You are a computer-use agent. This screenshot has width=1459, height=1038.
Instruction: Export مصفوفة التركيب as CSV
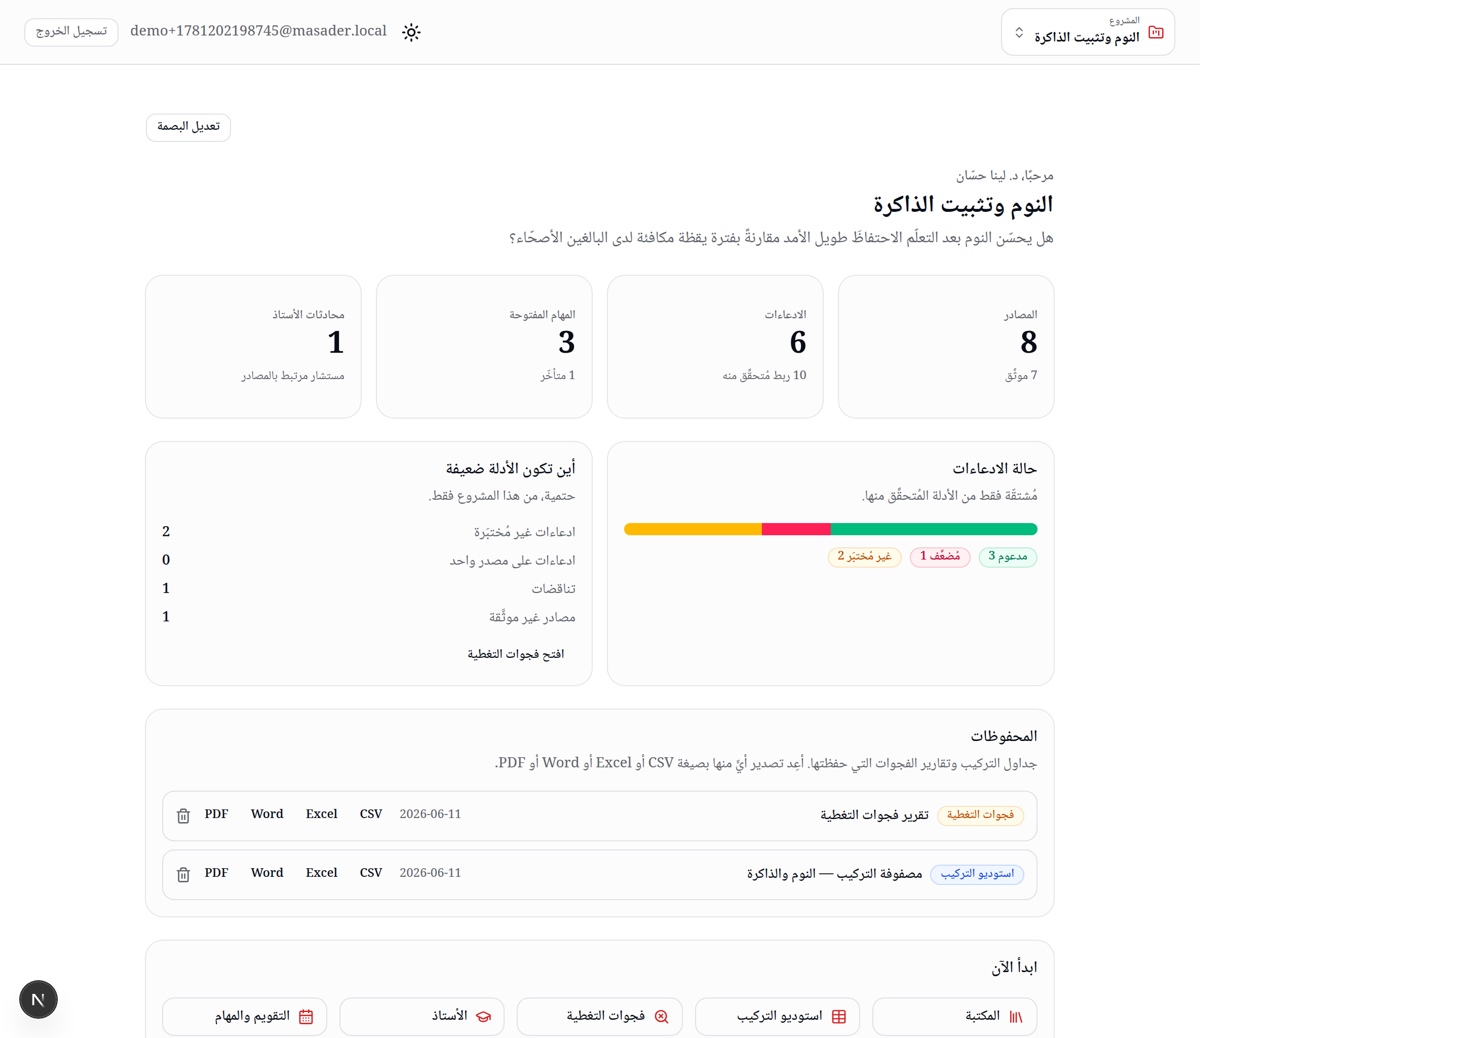pyautogui.click(x=370, y=873)
